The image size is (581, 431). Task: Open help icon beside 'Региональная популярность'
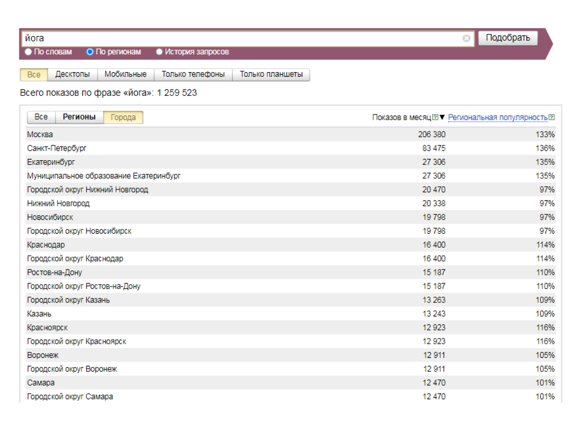[552, 117]
